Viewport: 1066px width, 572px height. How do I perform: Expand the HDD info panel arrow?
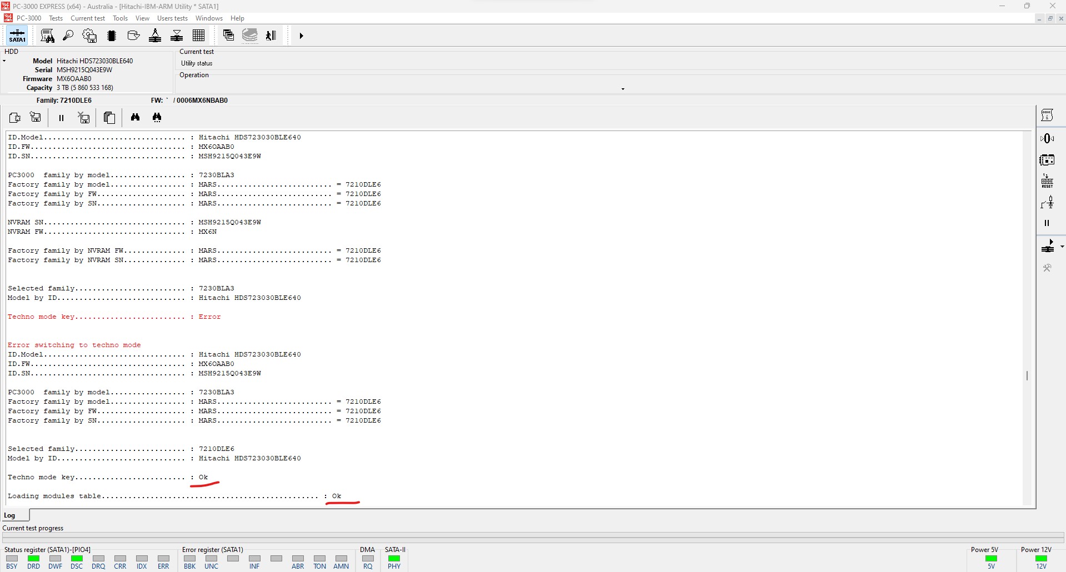coord(5,61)
